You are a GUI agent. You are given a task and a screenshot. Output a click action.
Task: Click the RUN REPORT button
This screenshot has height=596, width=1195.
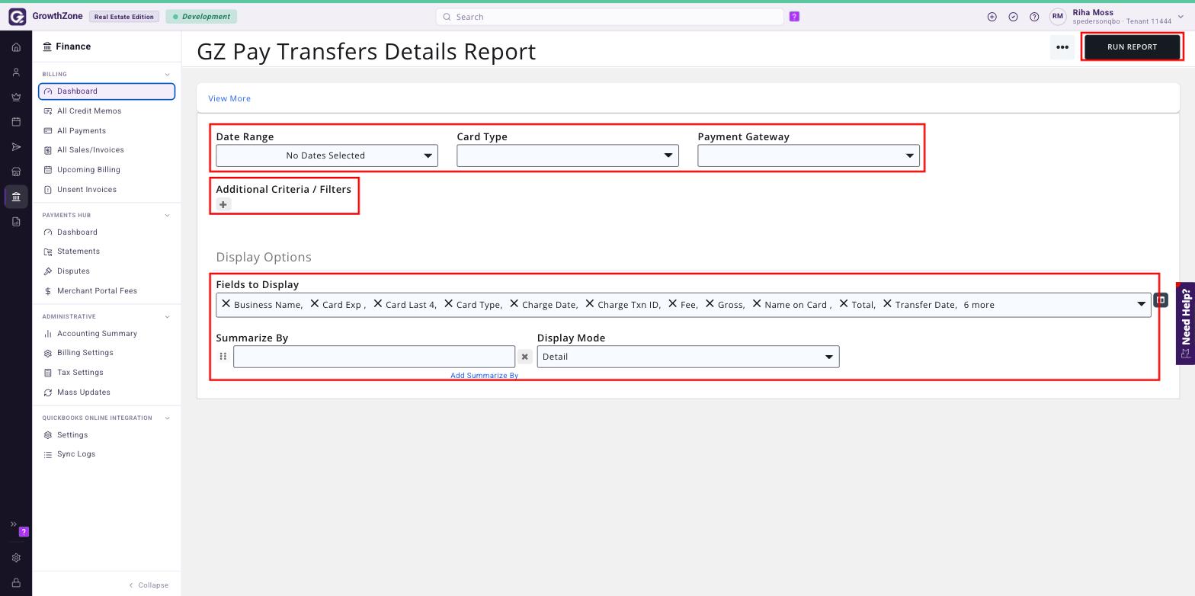tap(1132, 47)
